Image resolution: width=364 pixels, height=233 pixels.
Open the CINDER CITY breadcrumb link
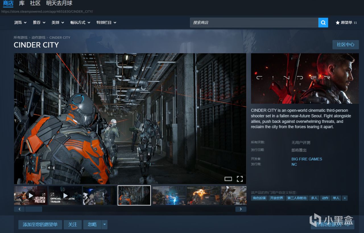click(60, 38)
